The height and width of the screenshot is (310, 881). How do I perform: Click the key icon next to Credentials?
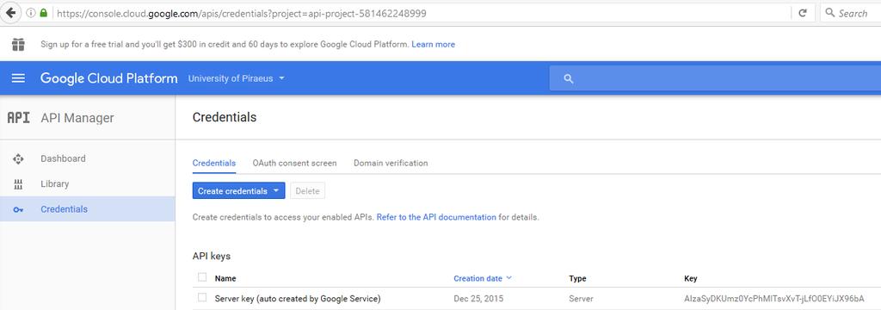click(18, 210)
